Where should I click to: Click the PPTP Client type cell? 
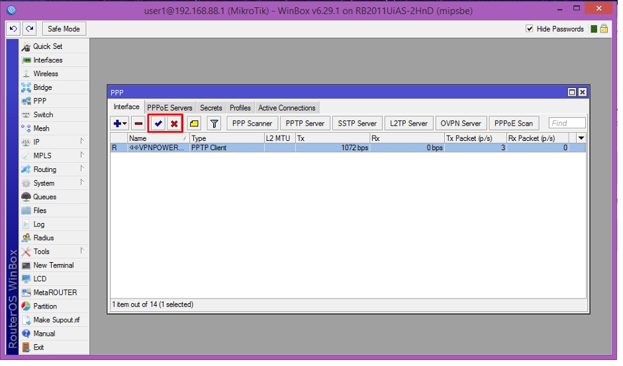pos(227,148)
